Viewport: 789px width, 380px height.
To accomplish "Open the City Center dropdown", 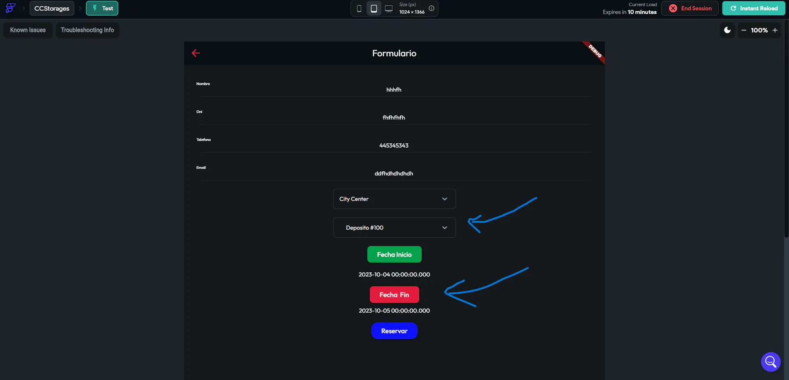I will click(x=394, y=199).
